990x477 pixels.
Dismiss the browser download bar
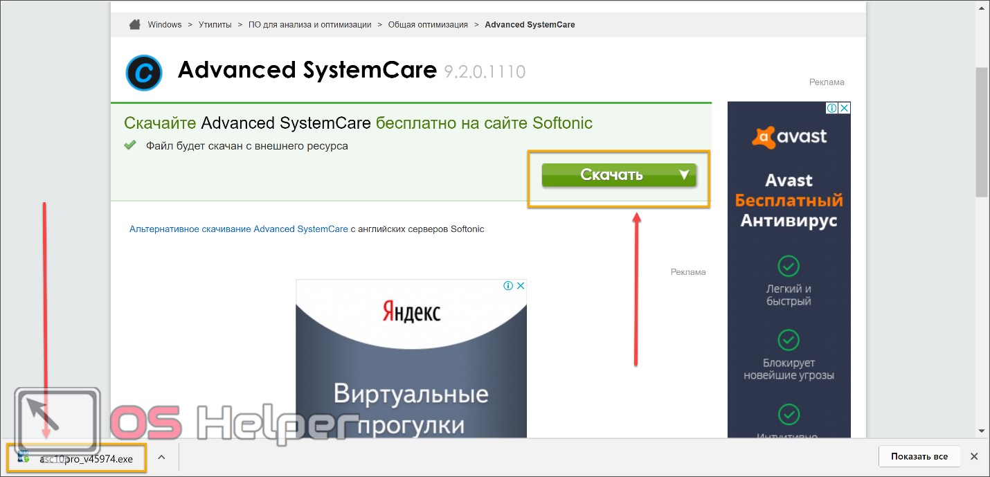click(x=974, y=456)
